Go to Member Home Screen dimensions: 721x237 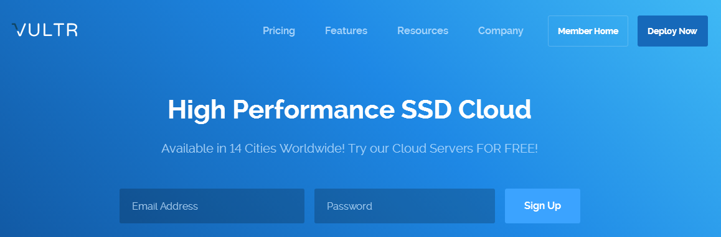588,31
